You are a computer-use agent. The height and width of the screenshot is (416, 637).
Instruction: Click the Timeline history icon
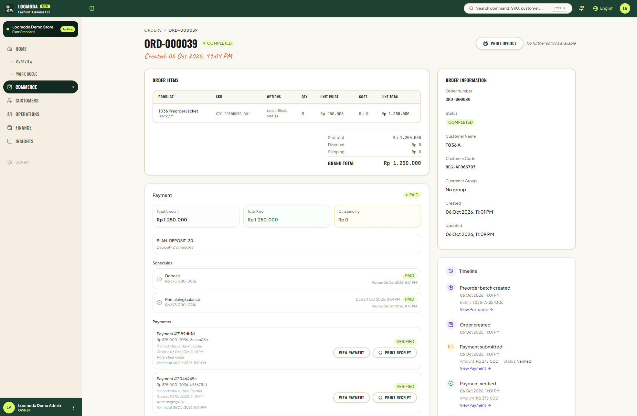tap(451, 271)
